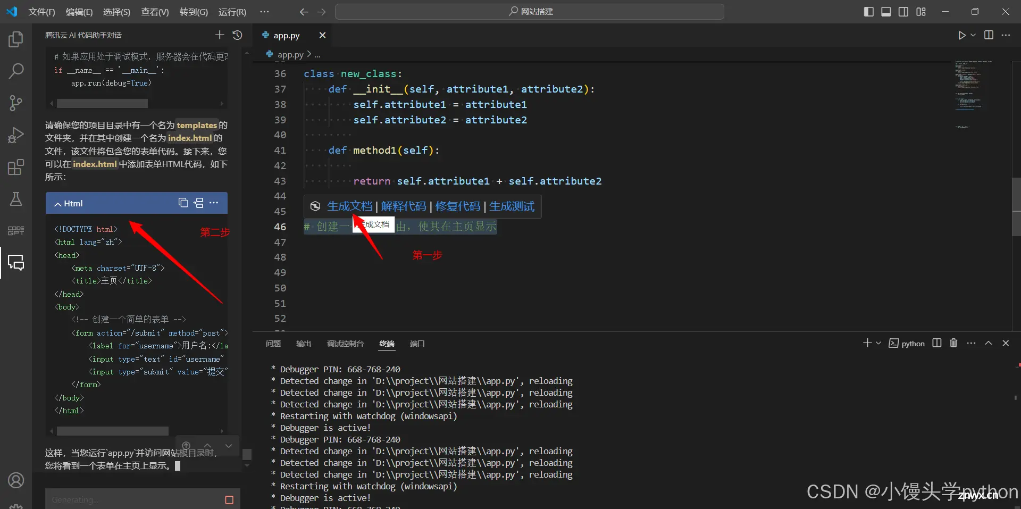The height and width of the screenshot is (509, 1021).
Task: Select python terminal instance label
Action: pos(907,344)
